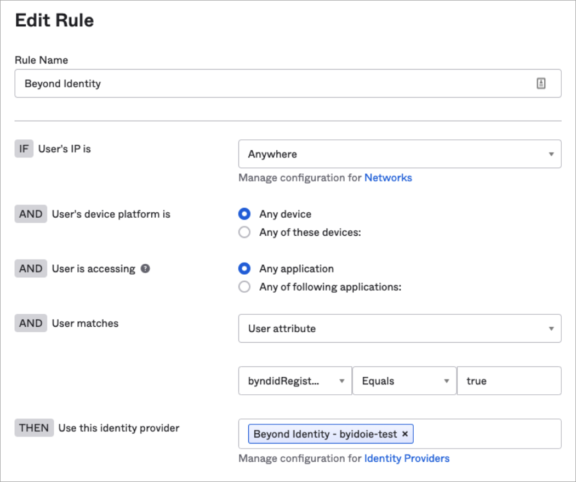
Task: Click the contact card icon in Rule Name field
Action: click(541, 83)
